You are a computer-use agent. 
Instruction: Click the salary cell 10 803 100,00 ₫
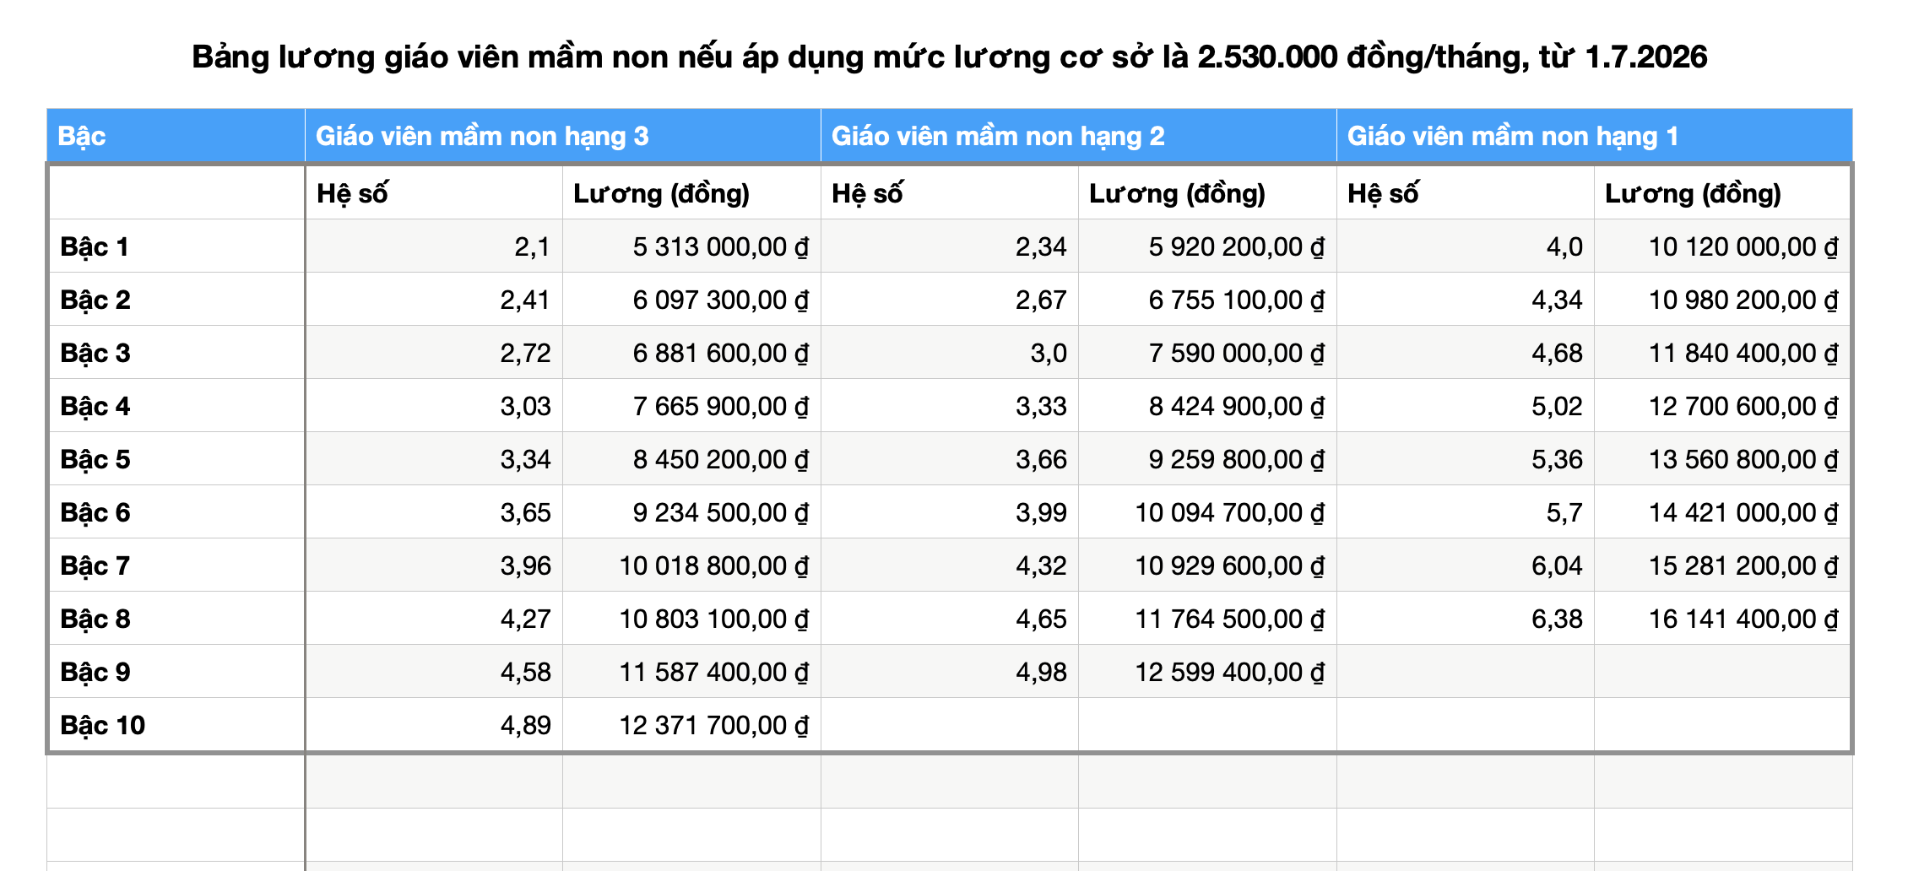click(x=691, y=619)
